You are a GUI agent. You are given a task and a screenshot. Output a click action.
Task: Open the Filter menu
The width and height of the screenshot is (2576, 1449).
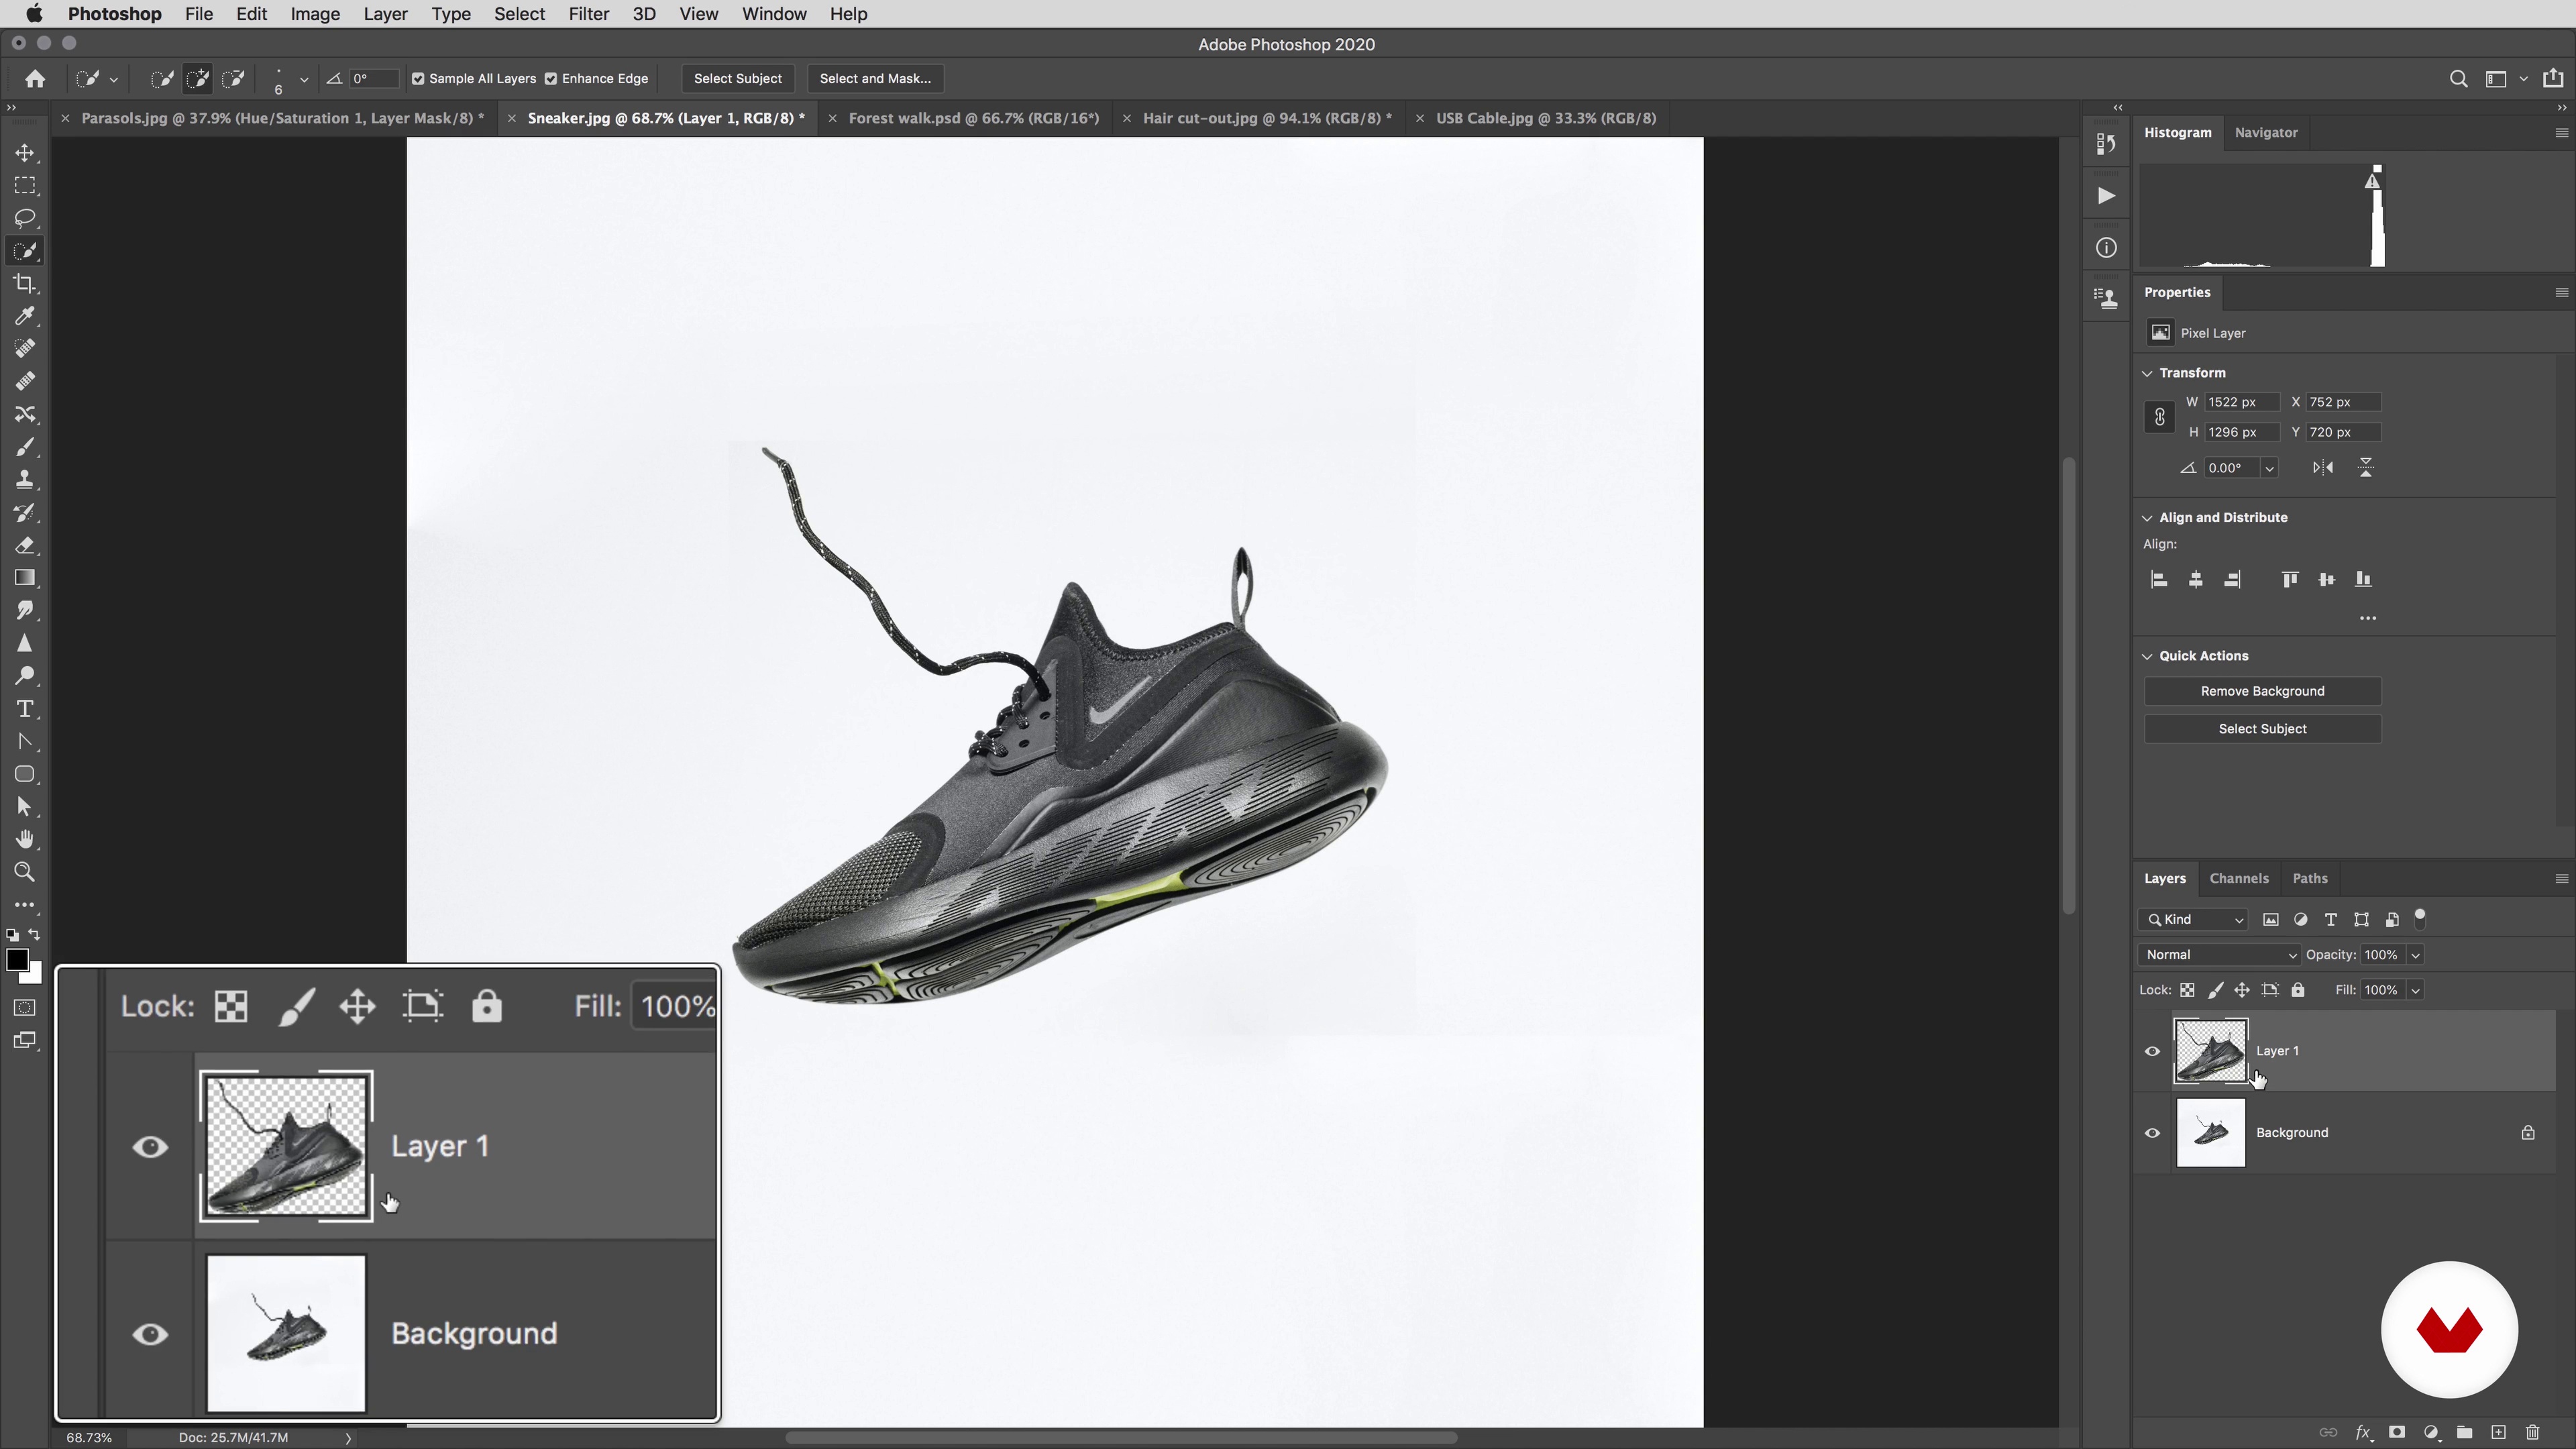tap(588, 14)
